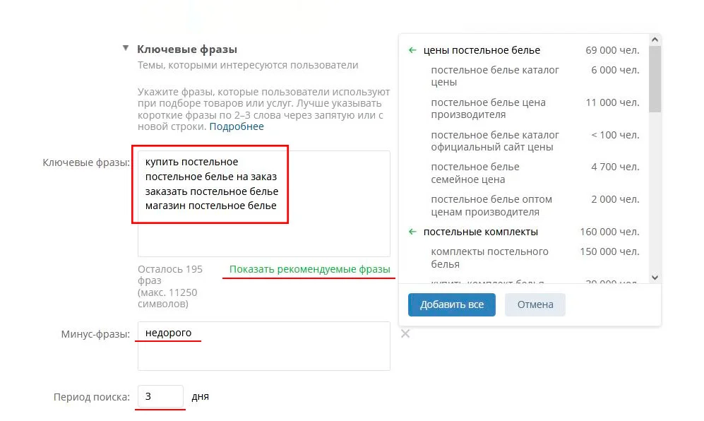Choose постельное белье каталог официальный сайт цены

pyautogui.click(x=494, y=141)
